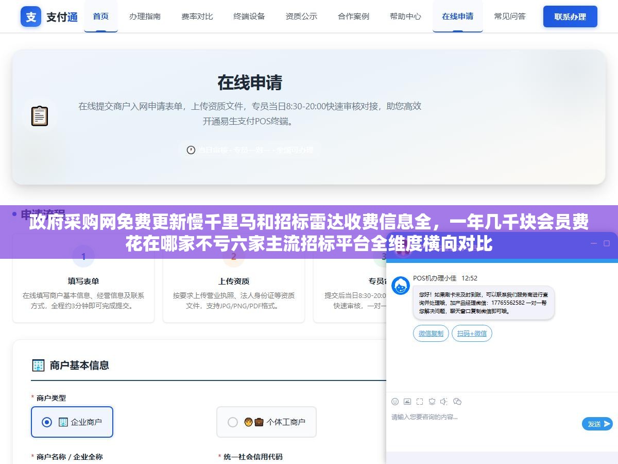The image size is (618, 464).
Task: Click the 商户名称 / 企业全称 label
Action: [x=70, y=457]
